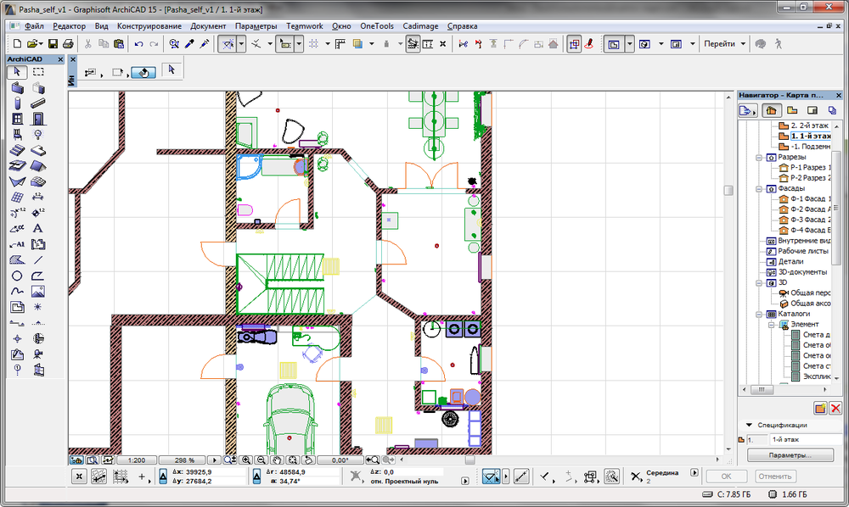Open Find & Select with the magnifier toolbar icon
The height and width of the screenshot is (507, 849).
click(173, 43)
